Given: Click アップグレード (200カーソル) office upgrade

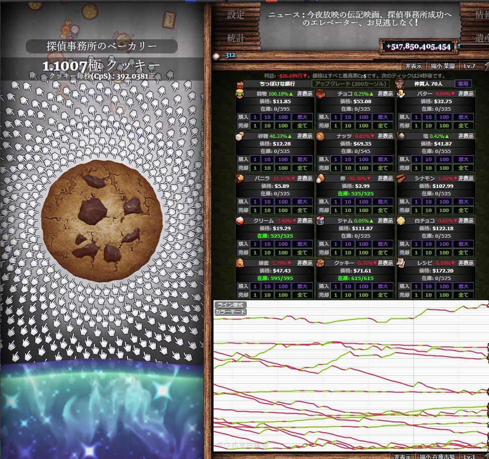Looking at the screenshot, I should tap(351, 84).
